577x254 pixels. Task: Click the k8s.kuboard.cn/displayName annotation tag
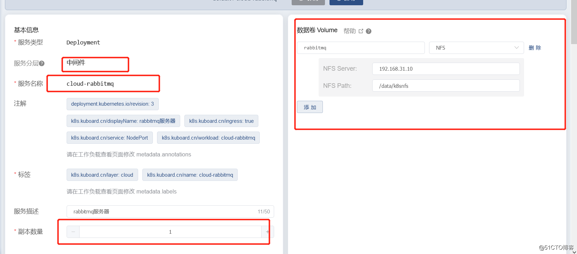tap(123, 121)
